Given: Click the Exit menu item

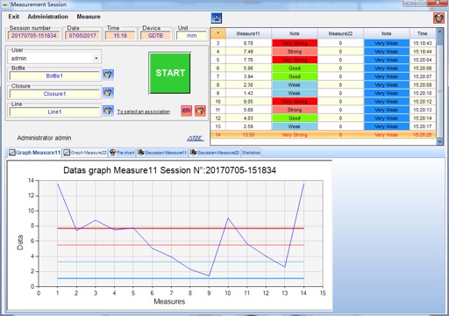Looking at the screenshot, I should (x=14, y=17).
